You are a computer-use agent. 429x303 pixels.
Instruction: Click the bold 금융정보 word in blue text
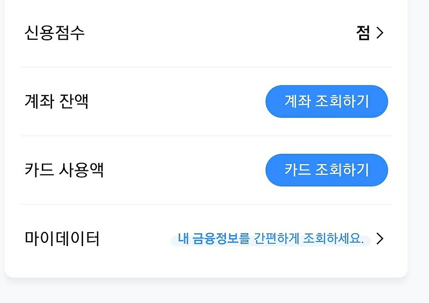point(216,239)
